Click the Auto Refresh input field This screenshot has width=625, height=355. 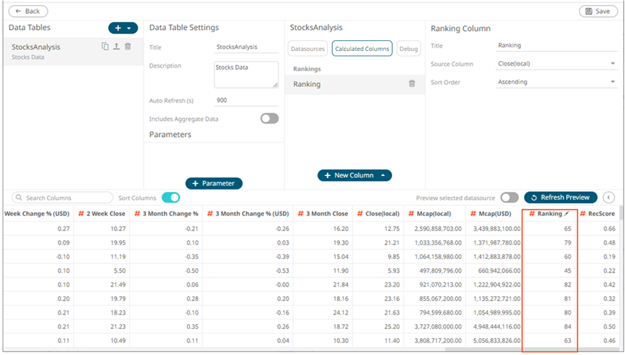click(246, 101)
